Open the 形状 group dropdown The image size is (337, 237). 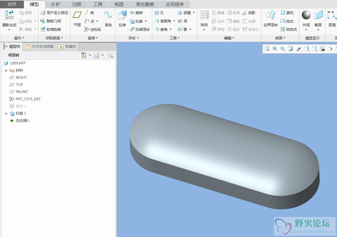[134, 38]
